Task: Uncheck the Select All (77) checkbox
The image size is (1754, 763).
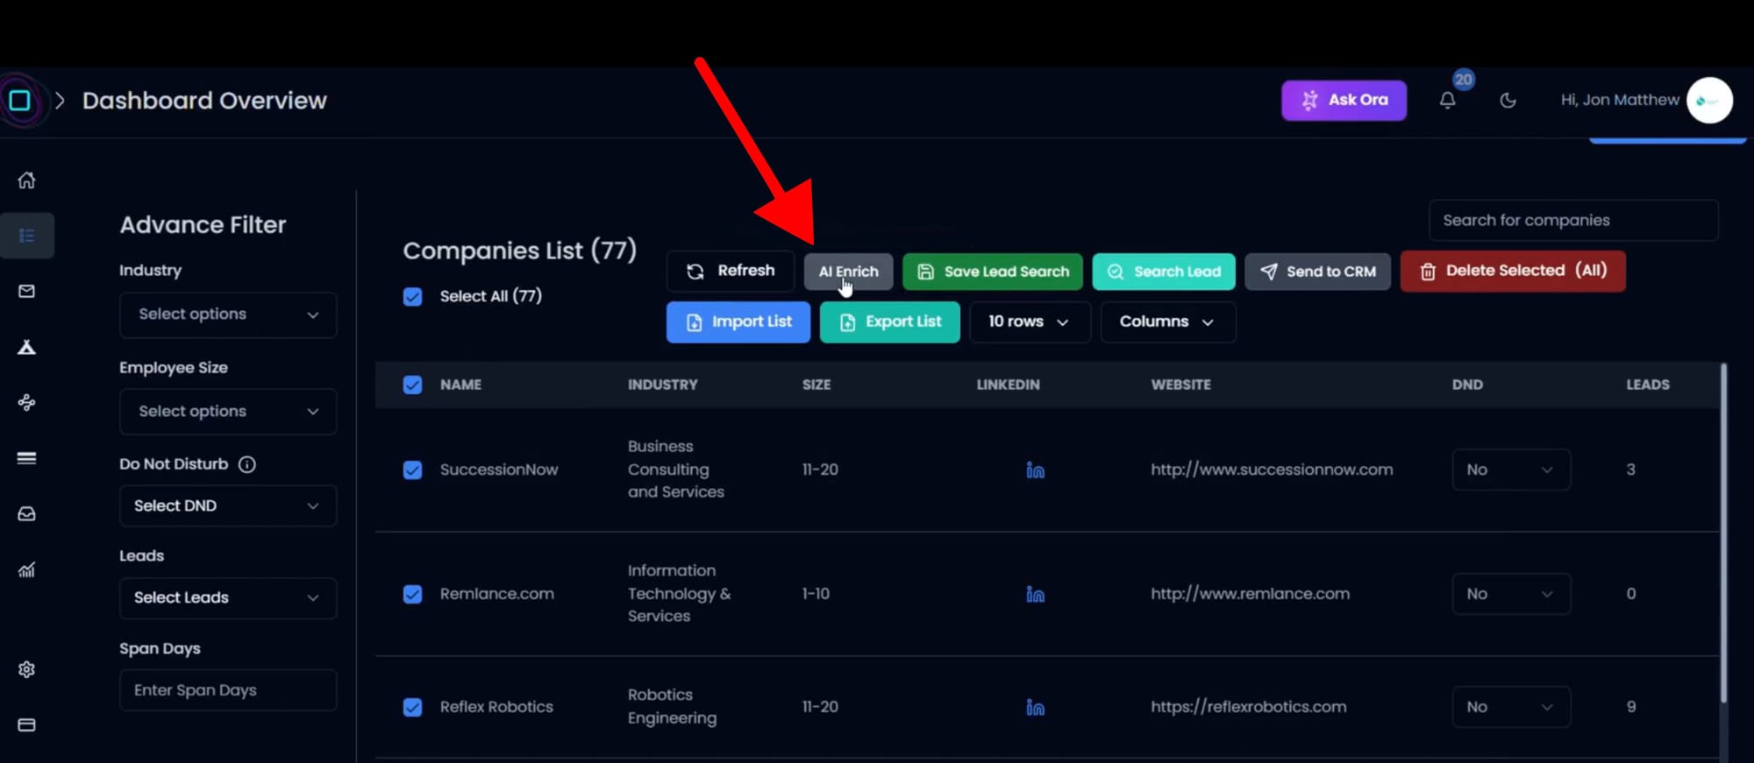Action: tap(412, 297)
